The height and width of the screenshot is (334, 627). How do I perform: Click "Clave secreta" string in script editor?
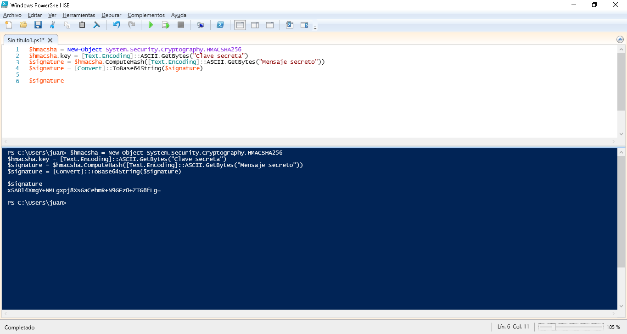218,56
